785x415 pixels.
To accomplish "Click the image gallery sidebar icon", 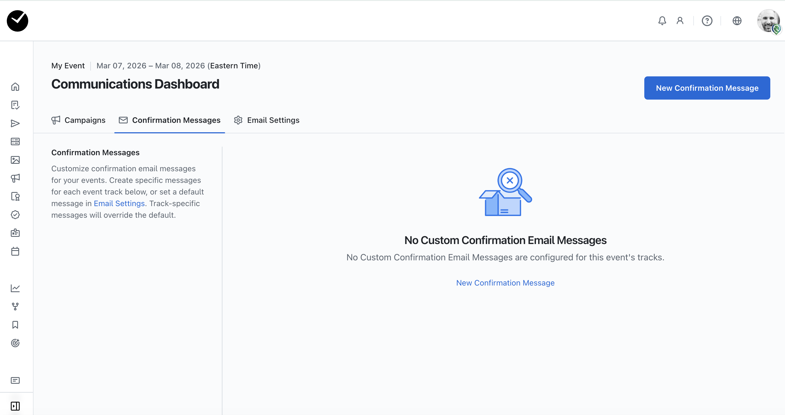I will tap(15, 160).
